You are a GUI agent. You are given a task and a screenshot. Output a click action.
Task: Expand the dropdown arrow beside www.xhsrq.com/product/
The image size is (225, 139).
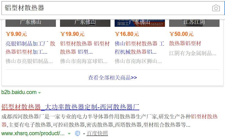[x=69, y=134]
